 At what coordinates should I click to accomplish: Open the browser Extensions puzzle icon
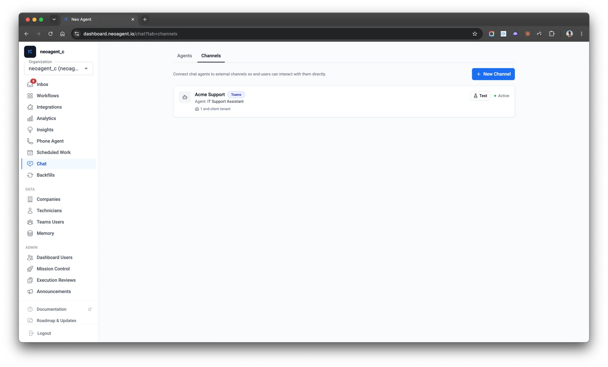552,34
